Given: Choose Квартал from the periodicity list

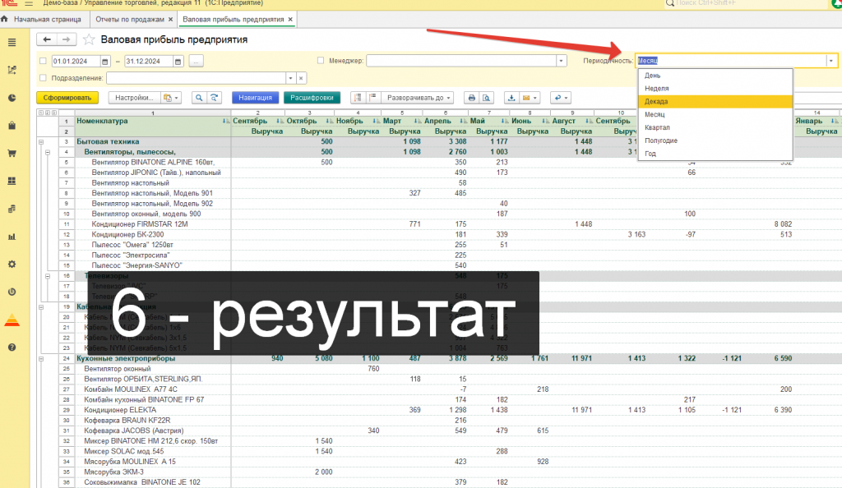Looking at the screenshot, I should [715, 127].
